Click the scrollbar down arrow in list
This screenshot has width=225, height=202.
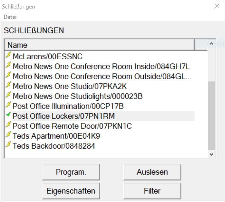click(x=211, y=154)
